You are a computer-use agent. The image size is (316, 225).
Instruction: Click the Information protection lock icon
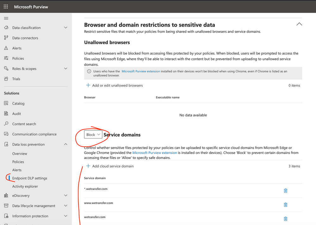click(x=6, y=216)
